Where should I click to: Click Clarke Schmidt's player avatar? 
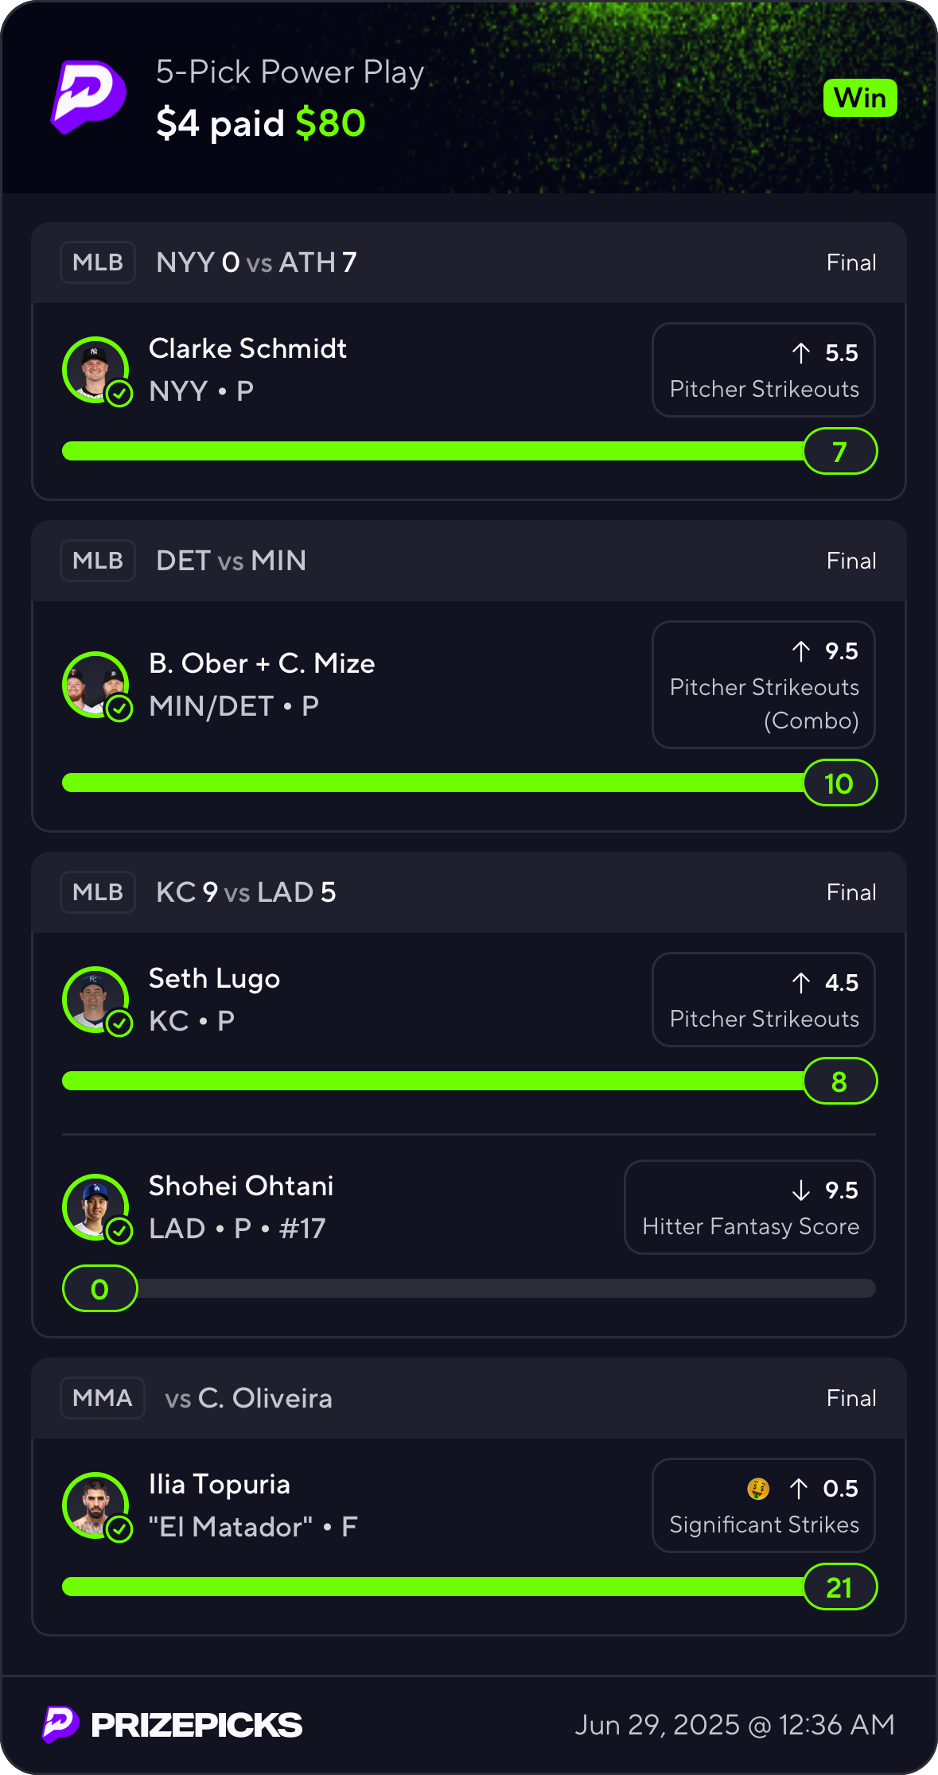(x=95, y=370)
